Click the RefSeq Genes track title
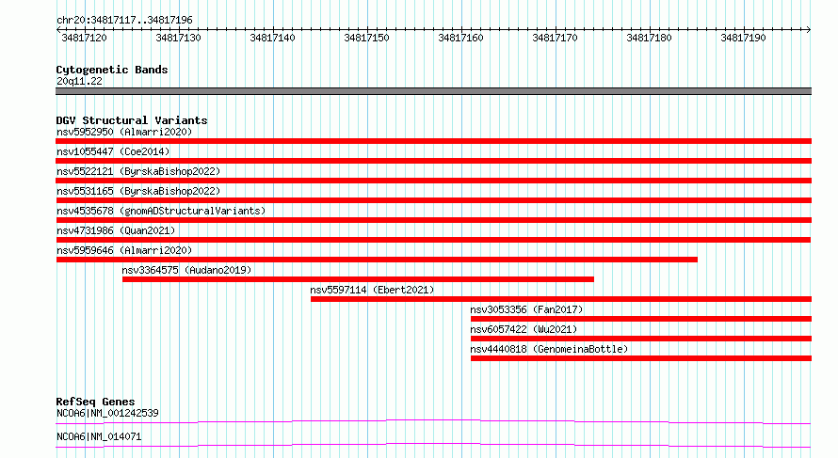 (95, 402)
